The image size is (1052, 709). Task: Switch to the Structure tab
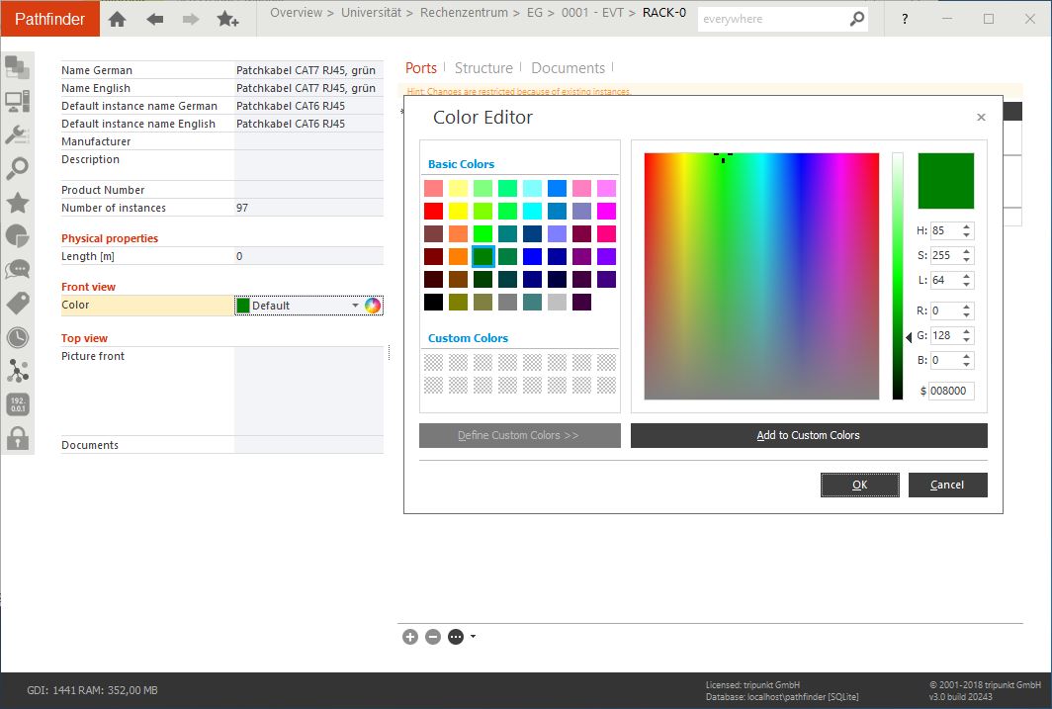pos(483,68)
